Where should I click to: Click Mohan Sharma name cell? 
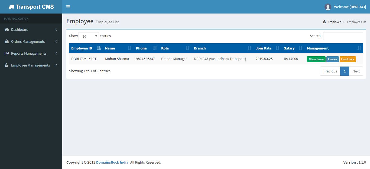117,59
